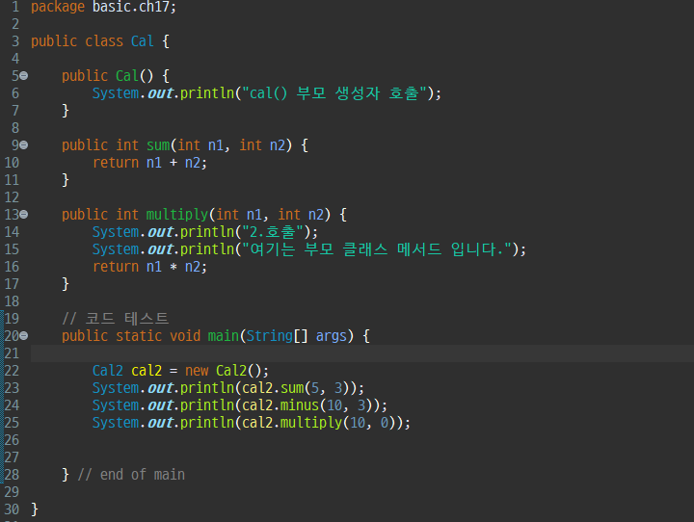
Task: Click the // end of main comment
Action: tap(131, 474)
